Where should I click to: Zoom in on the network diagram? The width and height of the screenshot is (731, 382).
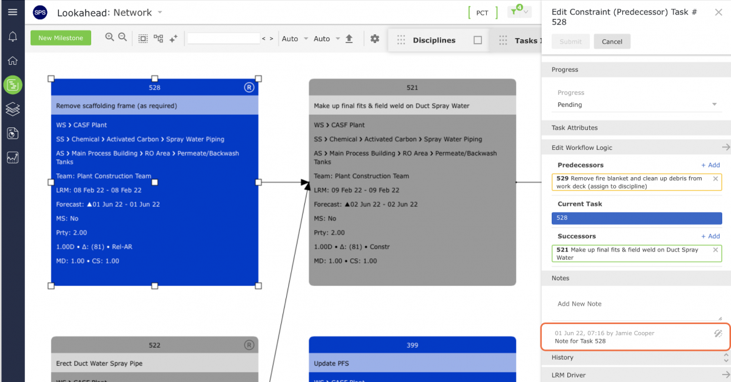tap(109, 37)
